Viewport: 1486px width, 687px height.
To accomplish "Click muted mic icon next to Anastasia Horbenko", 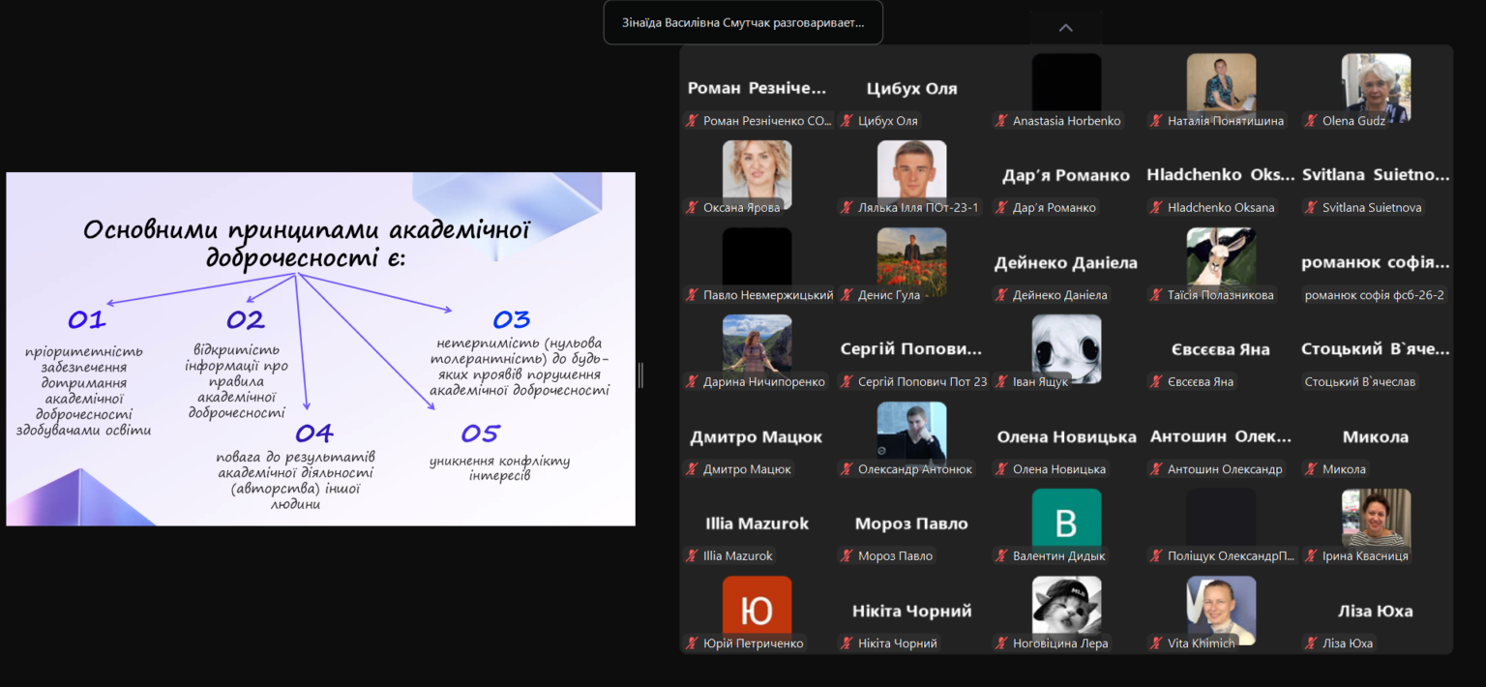I will pos(1001,121).
